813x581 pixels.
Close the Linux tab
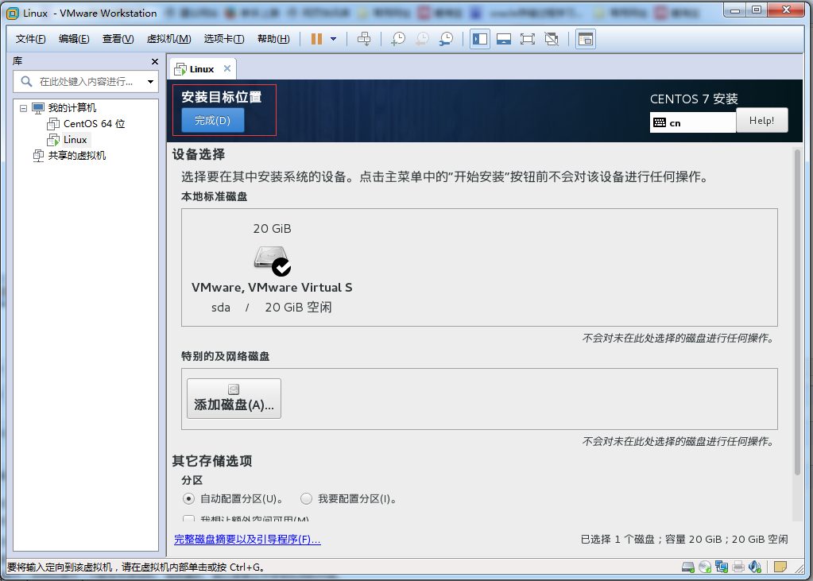(227, 68)
